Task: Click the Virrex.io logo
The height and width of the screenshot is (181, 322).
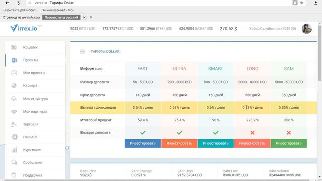Action: (24, 28)
